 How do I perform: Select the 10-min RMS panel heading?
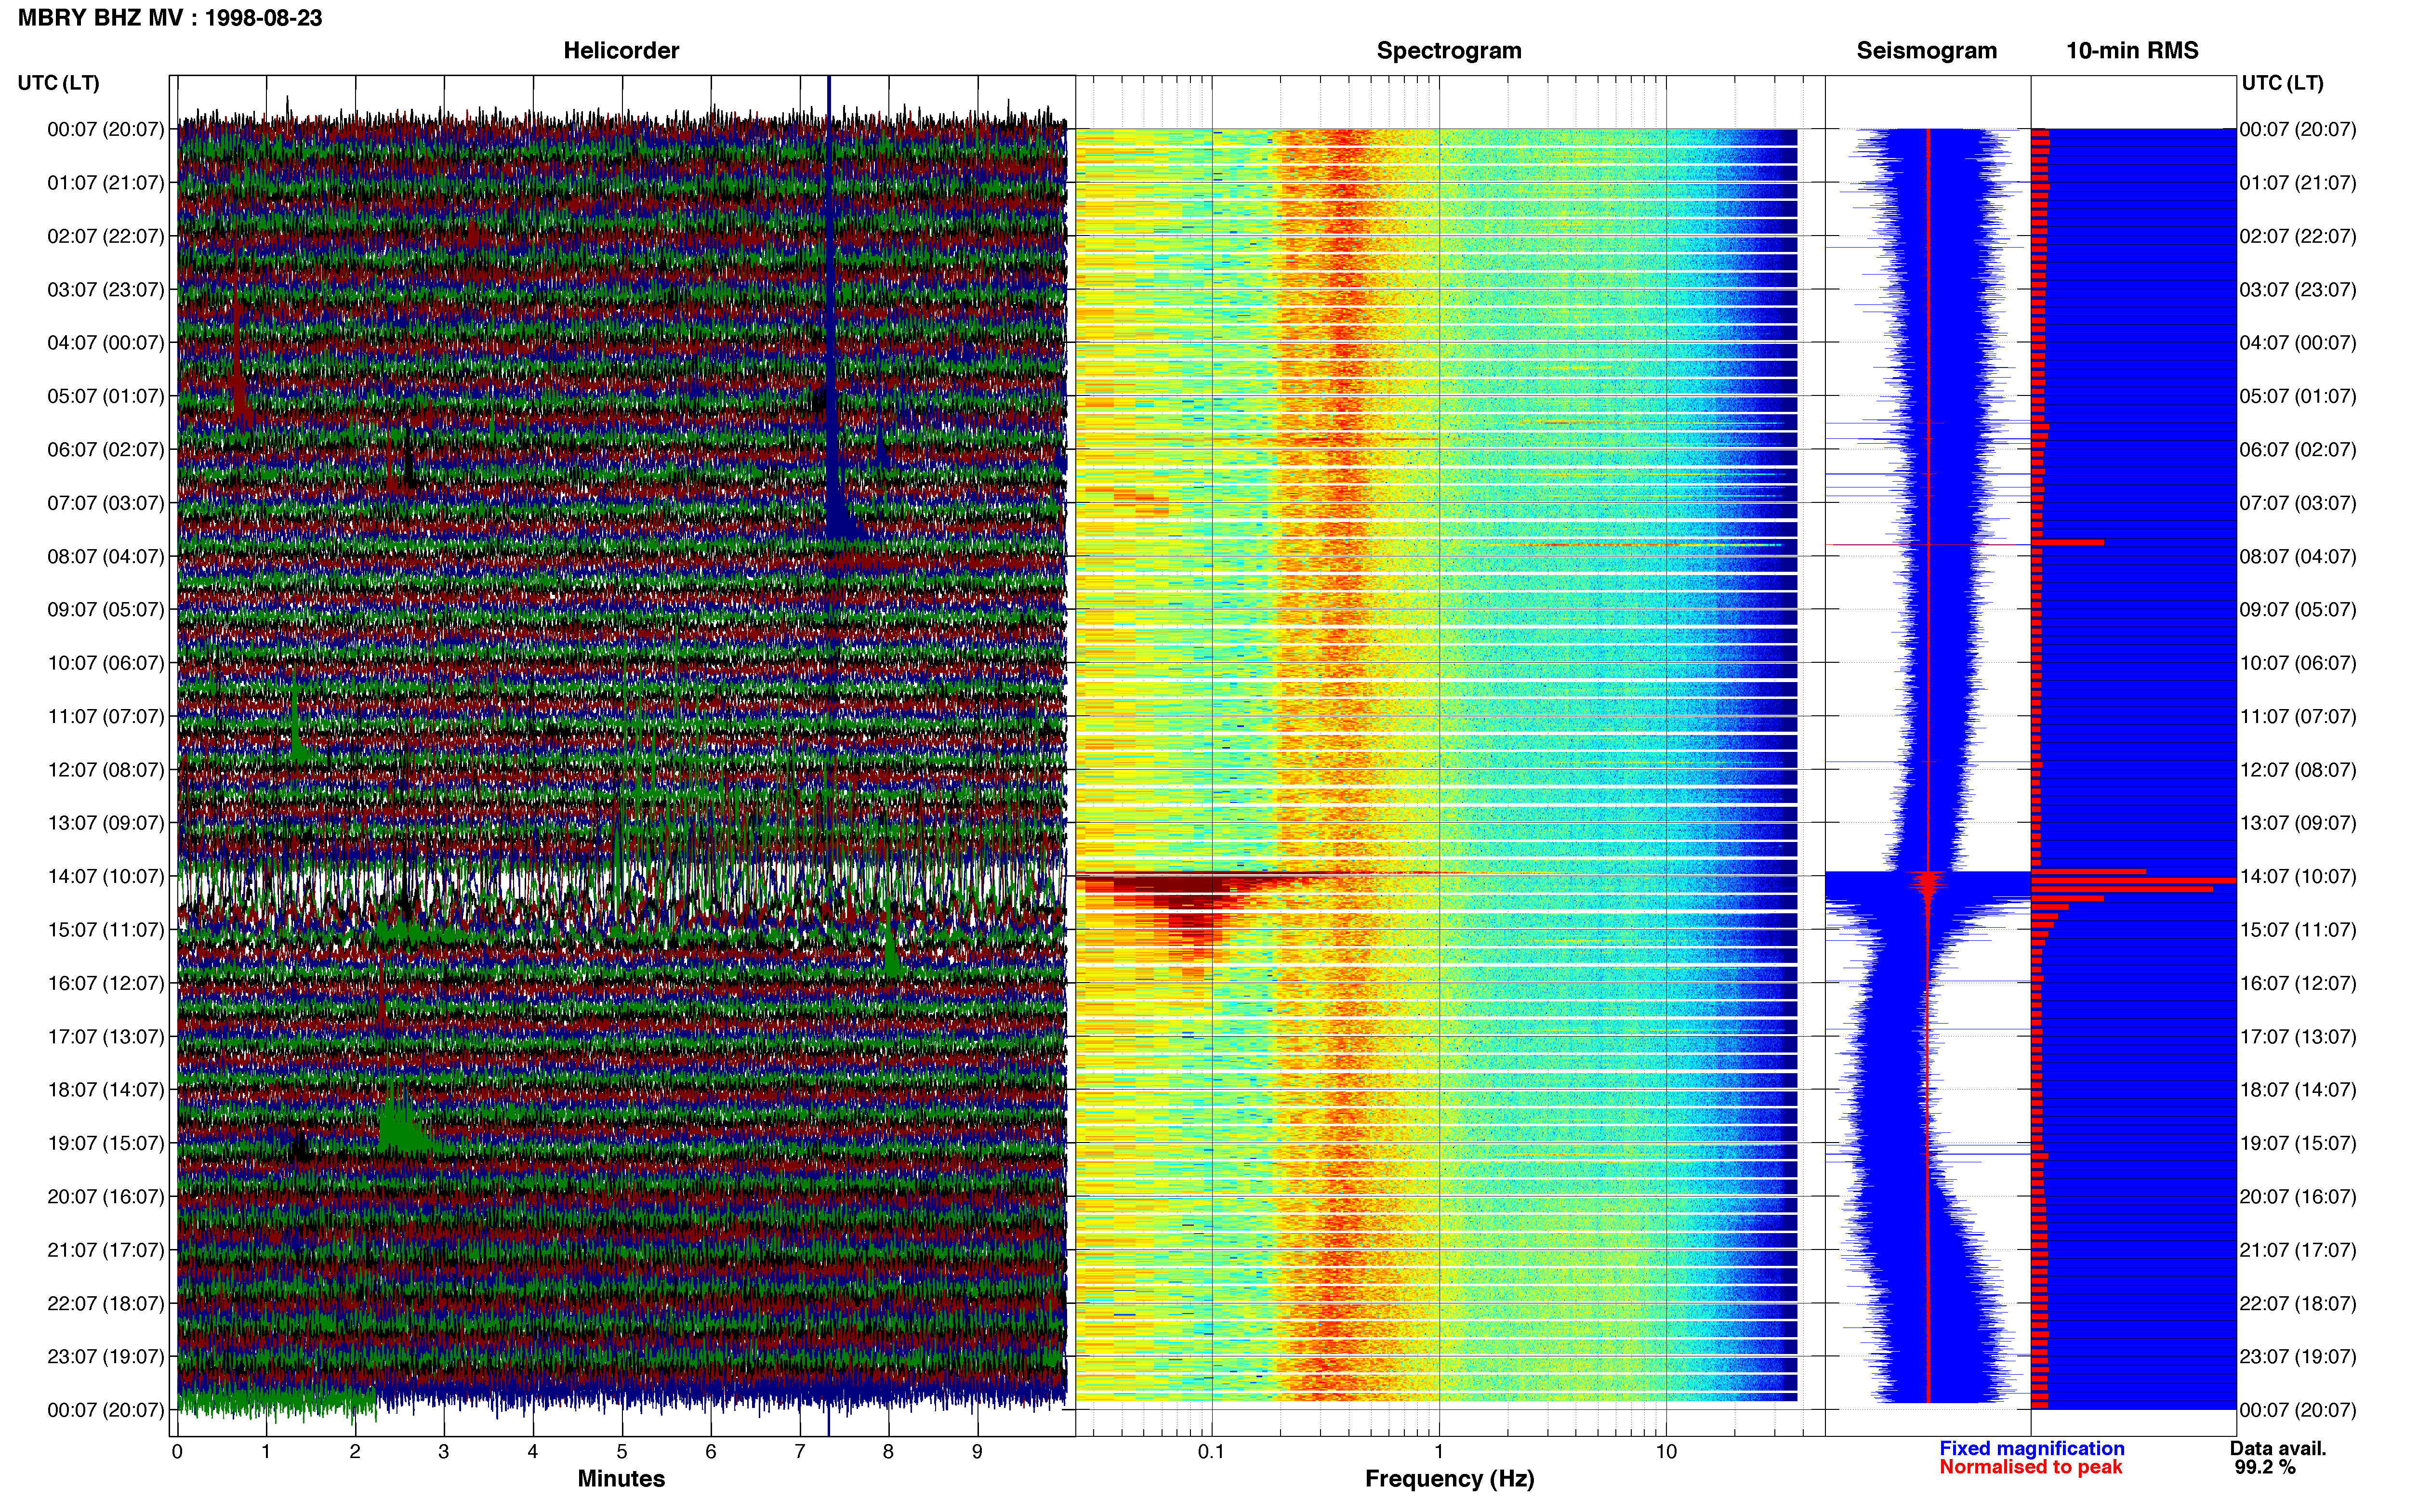[x=2132, y=51]
